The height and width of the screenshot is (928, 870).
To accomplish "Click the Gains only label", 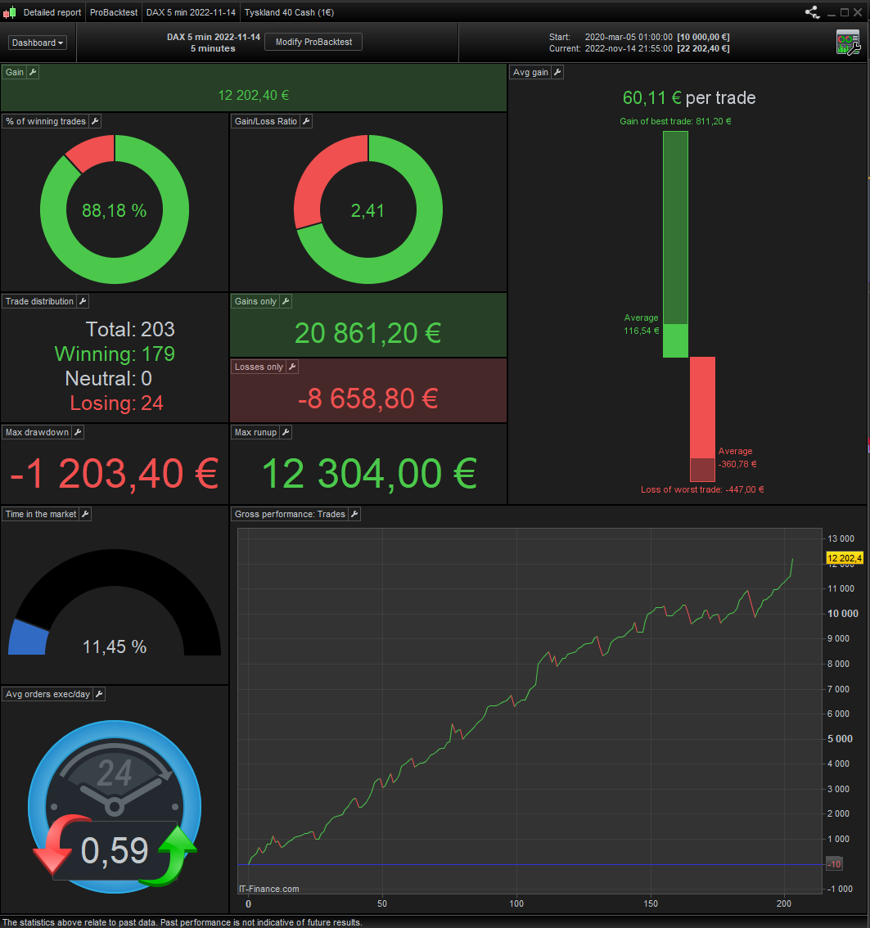I will point(255,301).
